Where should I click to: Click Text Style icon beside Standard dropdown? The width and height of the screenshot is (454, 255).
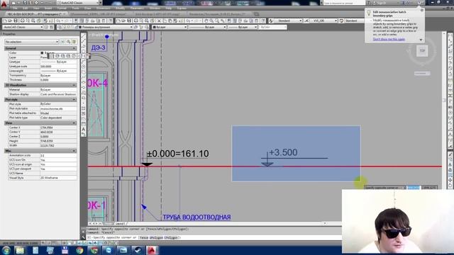271,21
